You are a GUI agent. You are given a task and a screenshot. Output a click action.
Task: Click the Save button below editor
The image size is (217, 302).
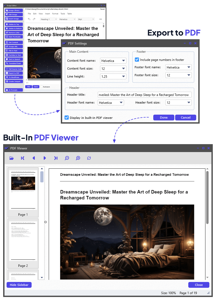(x=36, y=87)
